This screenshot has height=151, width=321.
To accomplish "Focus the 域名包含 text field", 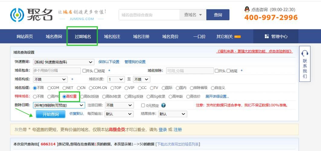I will (57, 71).
